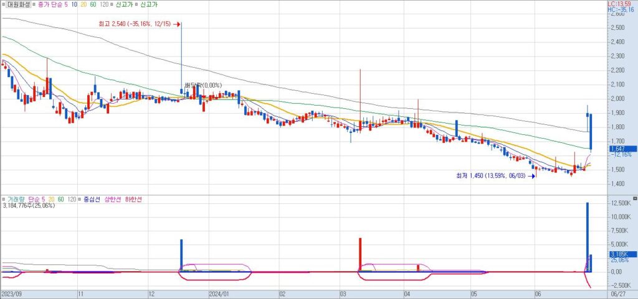
Task: Click the 배당락(0.00%) ex-dividend label
Action: pos(203,85)
